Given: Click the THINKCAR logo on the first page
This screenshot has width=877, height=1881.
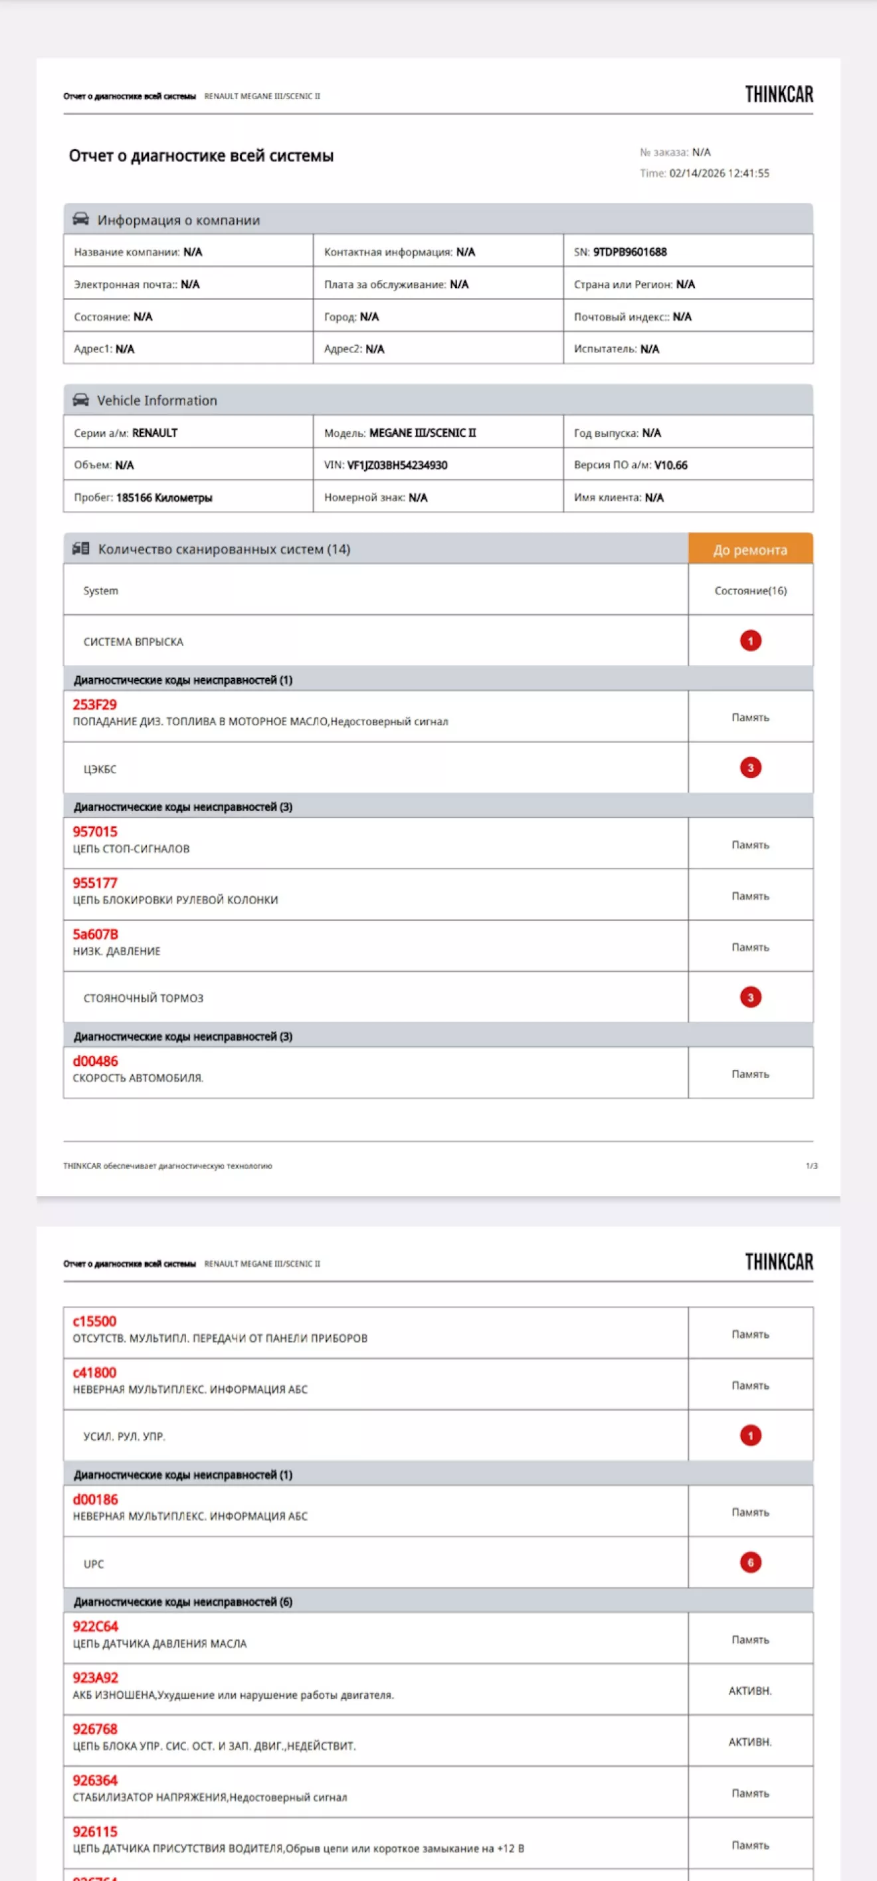Looking at the screenshot, I should tap(779, 94).
